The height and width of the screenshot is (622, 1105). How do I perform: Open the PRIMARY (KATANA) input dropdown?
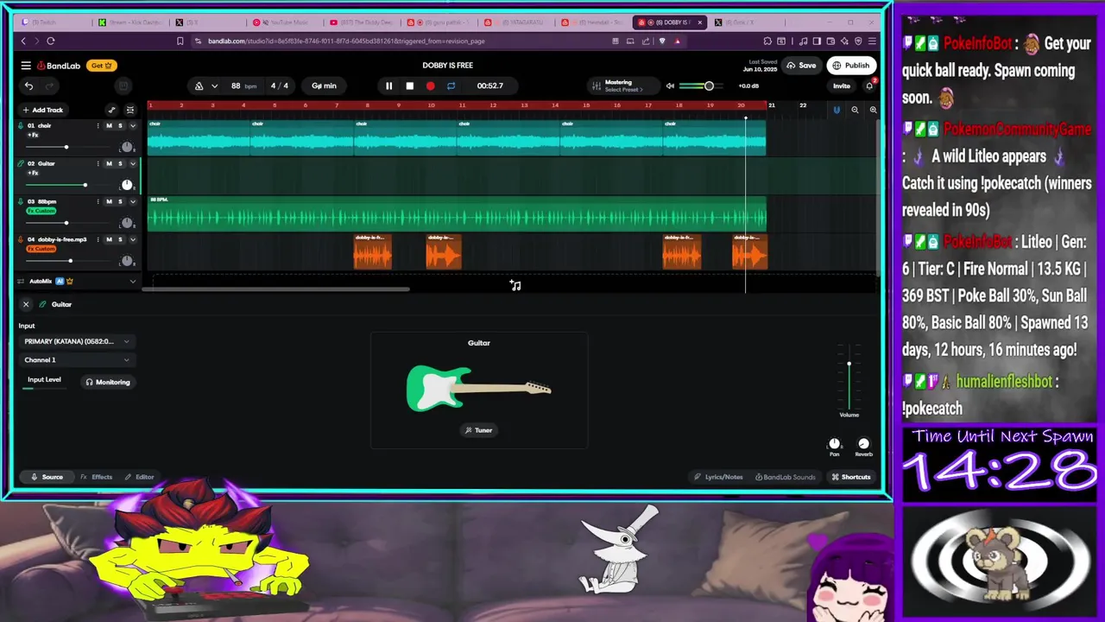pyautogui.click(x=77, y=341)
